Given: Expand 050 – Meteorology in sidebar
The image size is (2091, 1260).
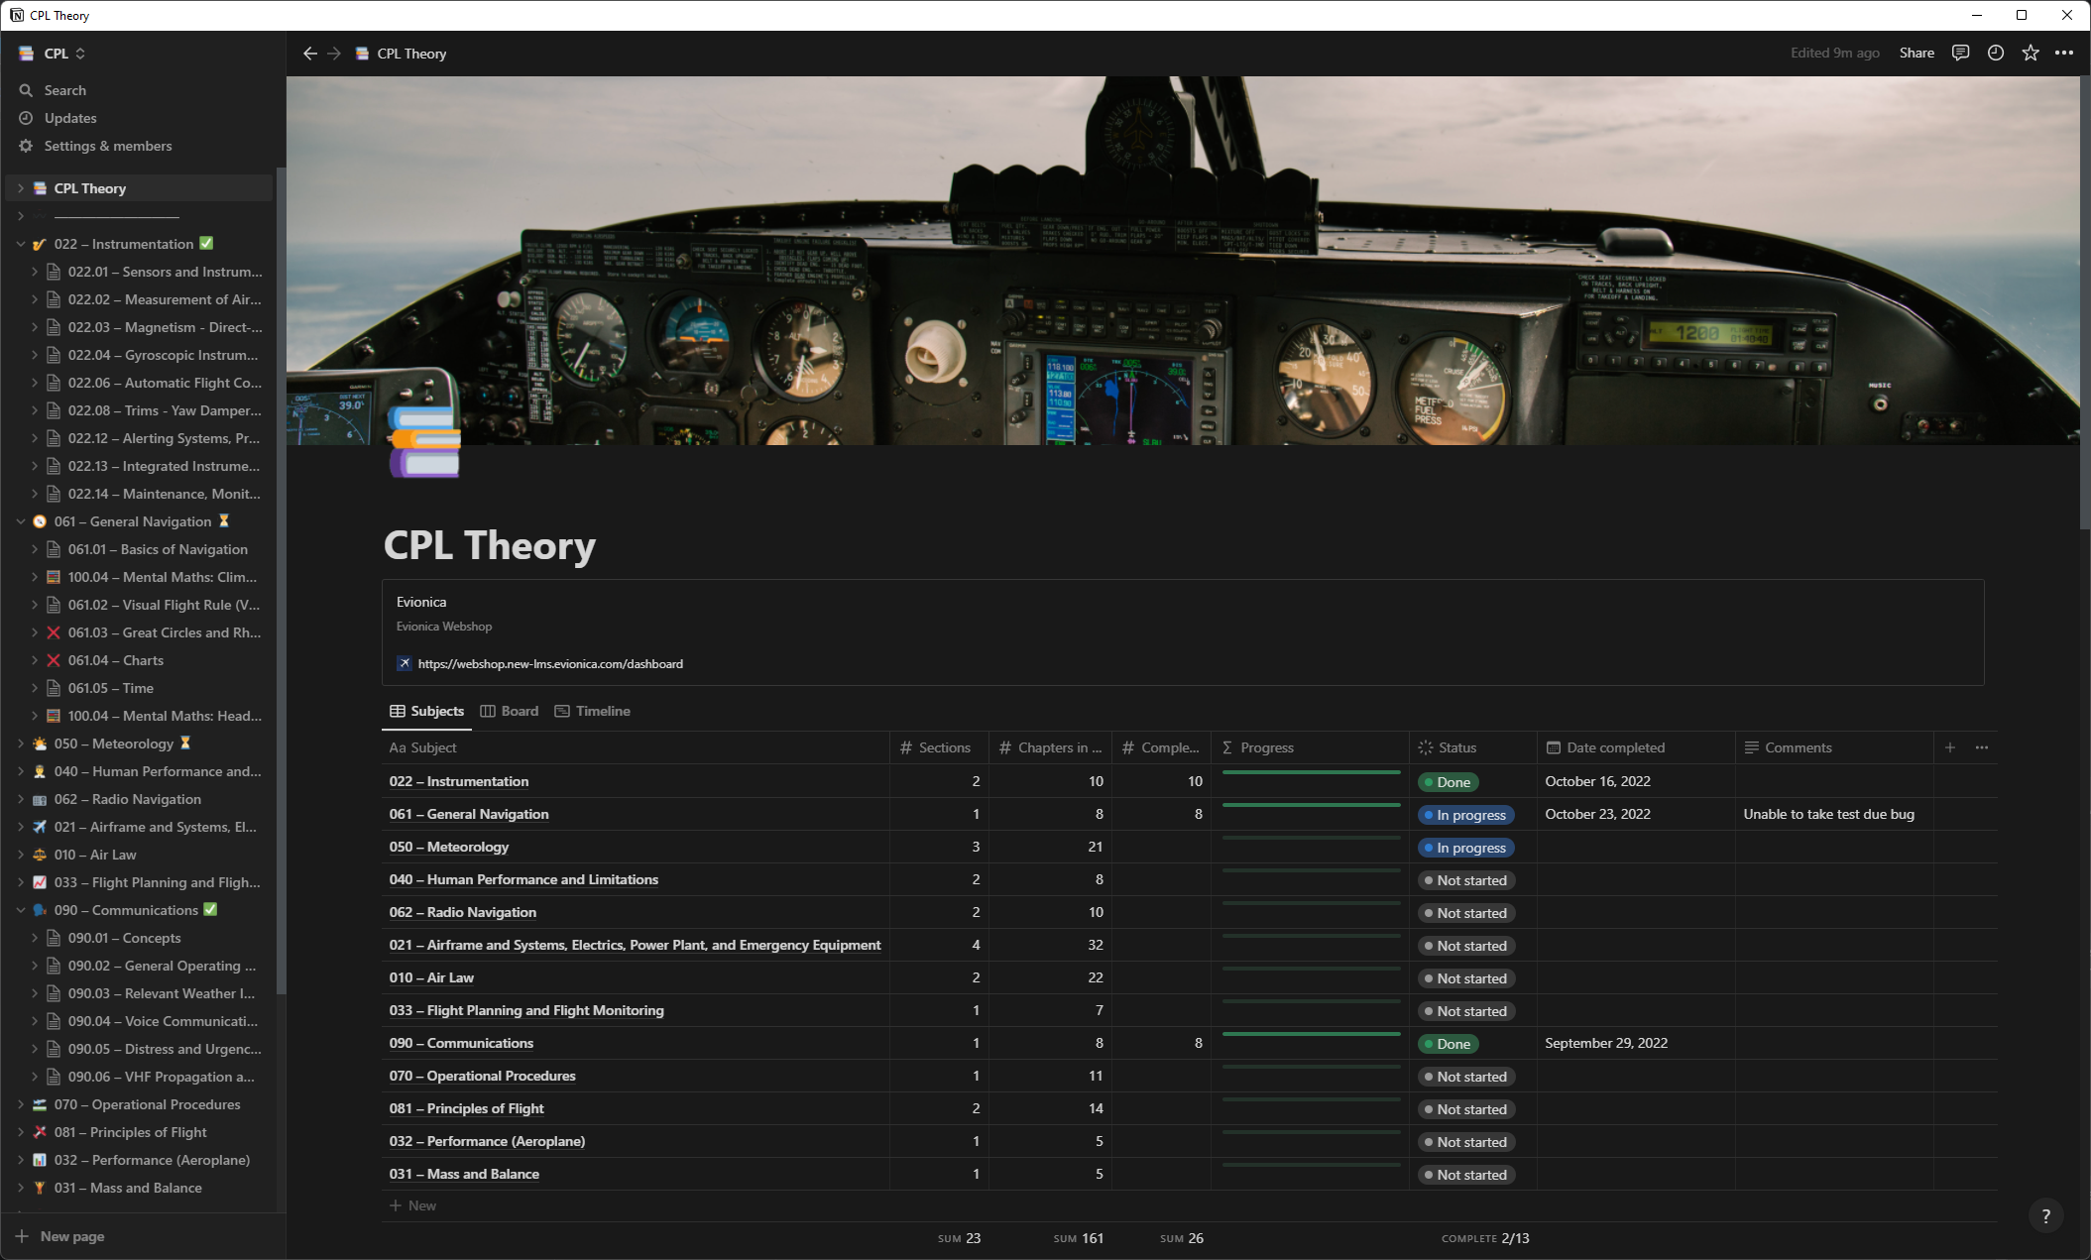Looking at the screenshot, I should pyautogui.click(x=21, y=744).
